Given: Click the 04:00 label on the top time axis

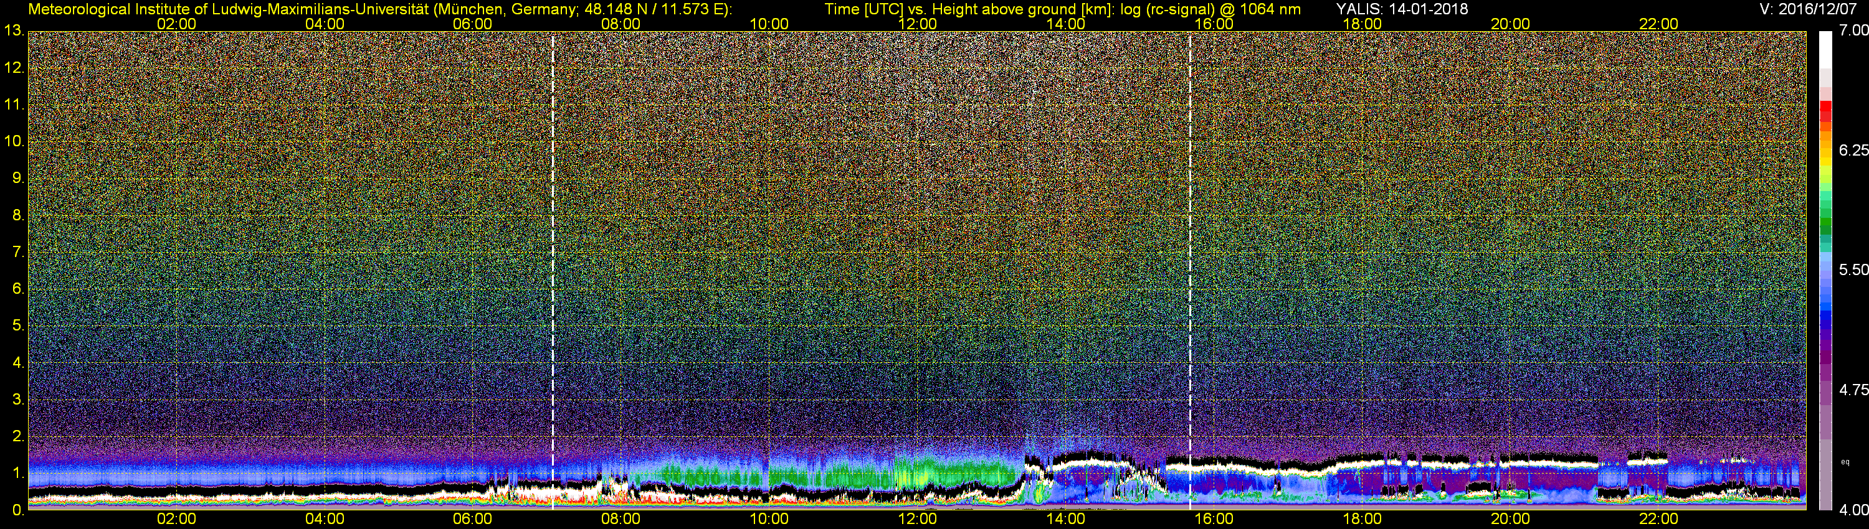Looking at the screenshot, I should [325, 24].
